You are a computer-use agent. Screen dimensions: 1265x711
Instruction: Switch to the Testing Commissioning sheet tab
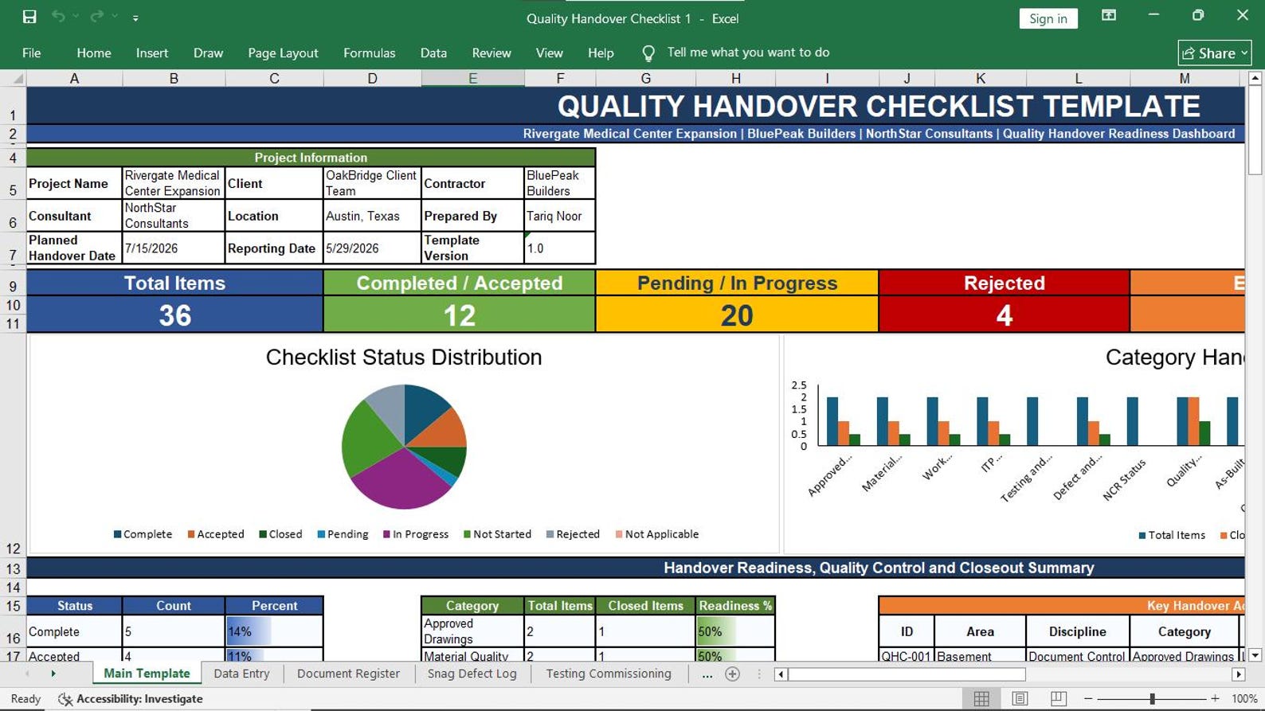609,674
